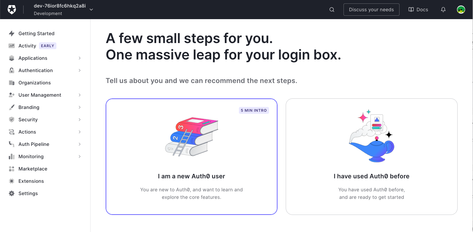Image resolution: width=473 pixels, height=232 pixels.
Task: Open the Docs link
Action: click(x=418, y=10)
